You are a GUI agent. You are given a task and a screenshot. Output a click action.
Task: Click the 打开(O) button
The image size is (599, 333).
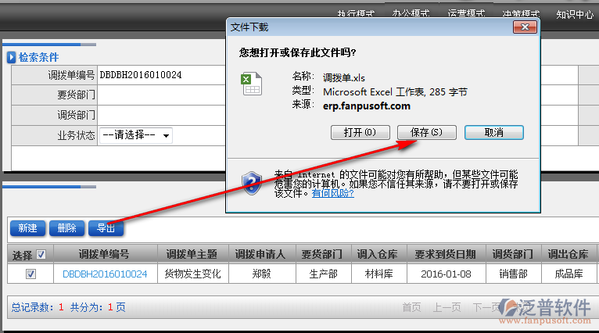tap(360, 133)
